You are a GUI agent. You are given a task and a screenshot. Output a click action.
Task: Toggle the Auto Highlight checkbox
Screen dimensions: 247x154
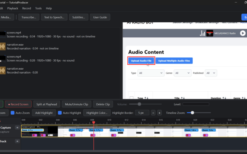click(x=60, y=113)
